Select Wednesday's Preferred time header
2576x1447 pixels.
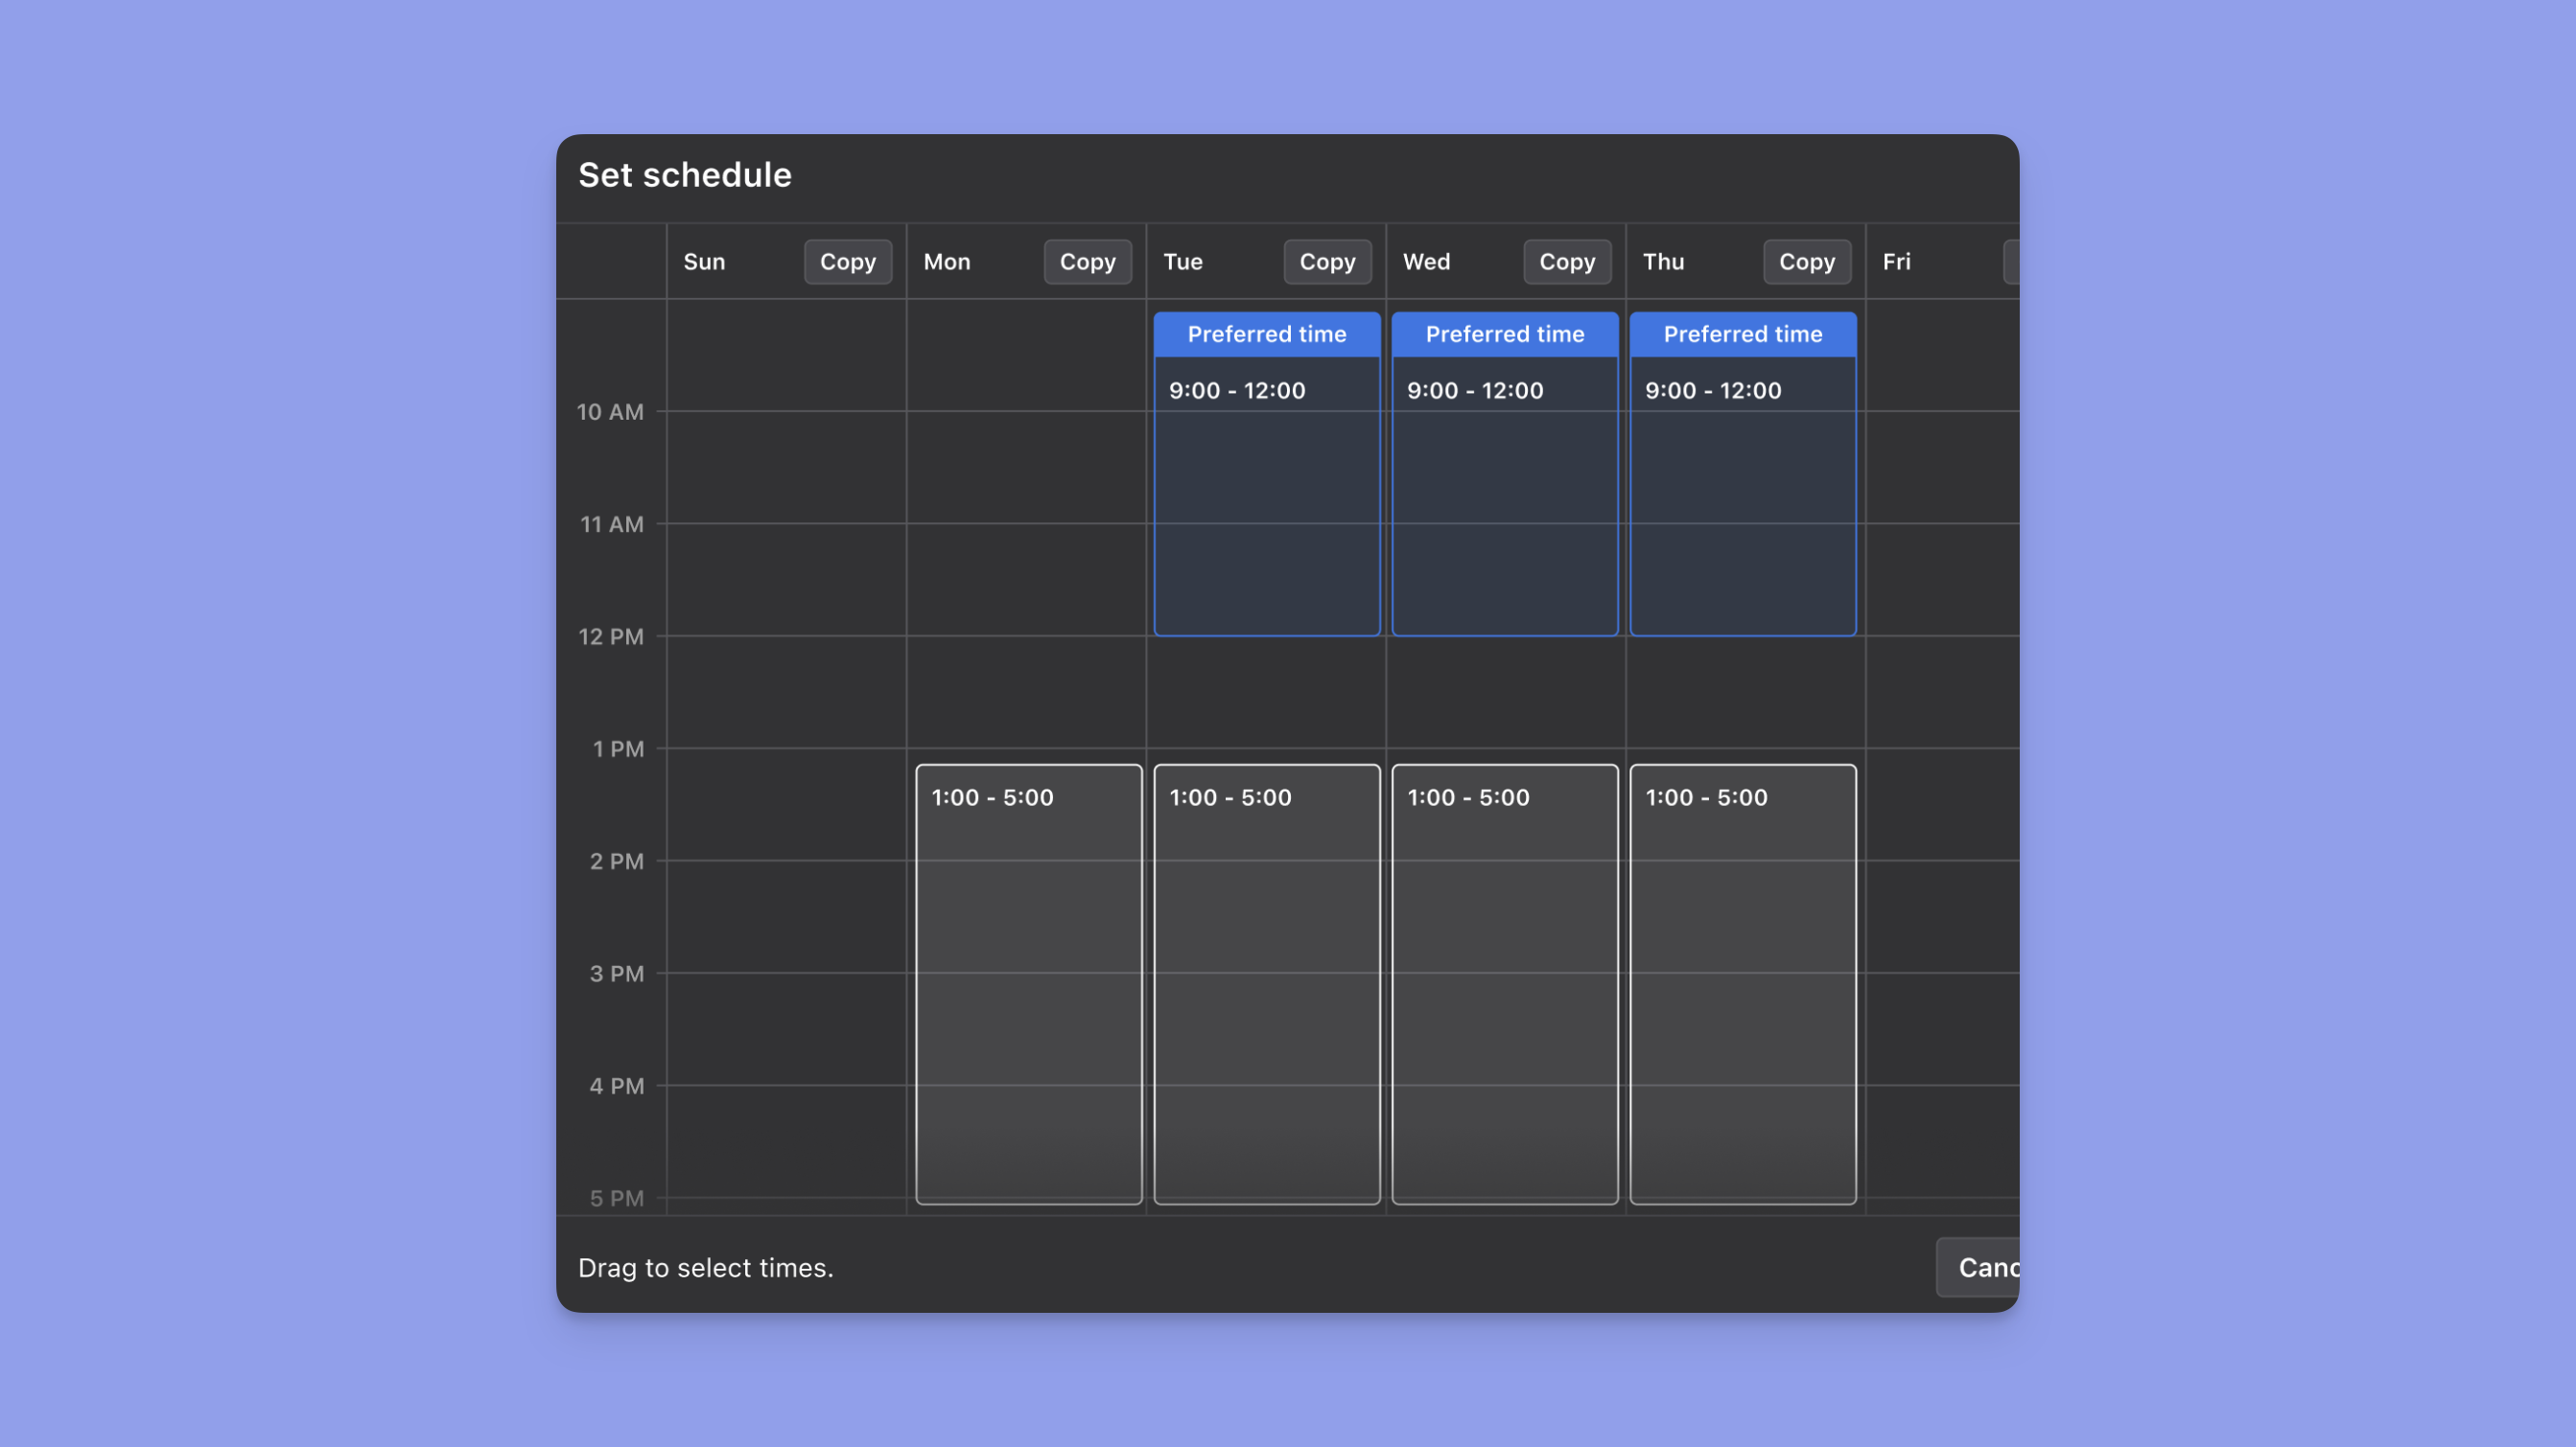pyautogui.click(x=1504, y=334)
